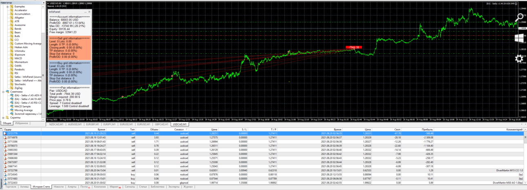Image resolution: width=527 pixels, height=190 pixels.
Task: Open the NZDCAD,M1 chart tab
Action: 56,124
